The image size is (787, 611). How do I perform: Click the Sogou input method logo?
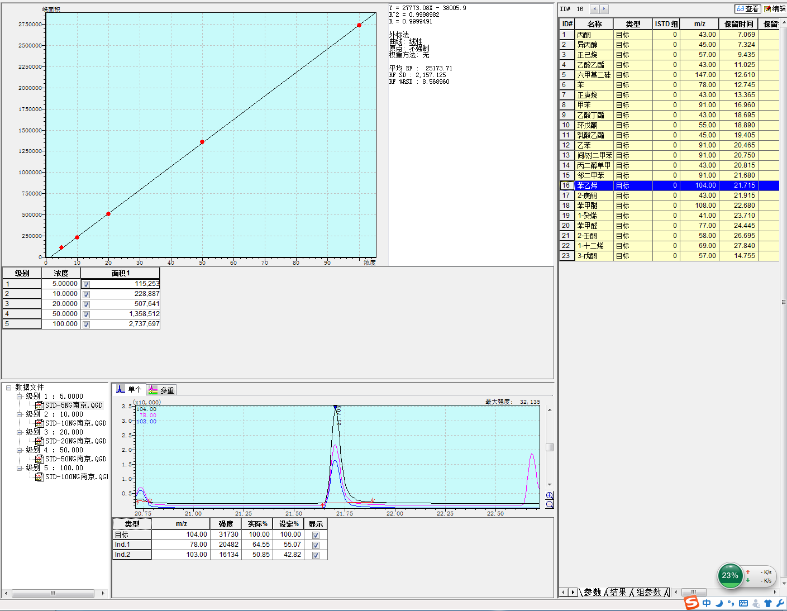click(691, 603)
